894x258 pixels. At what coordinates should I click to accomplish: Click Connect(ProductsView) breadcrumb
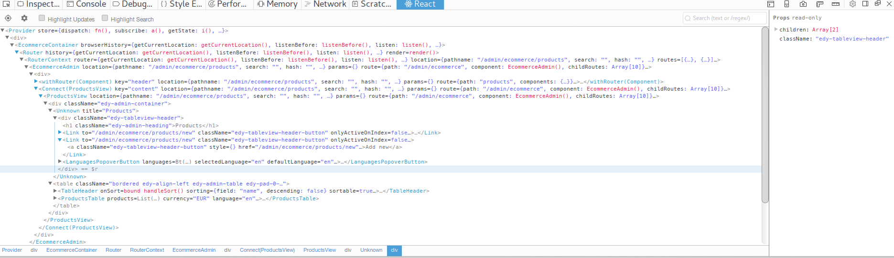[267, 250]
